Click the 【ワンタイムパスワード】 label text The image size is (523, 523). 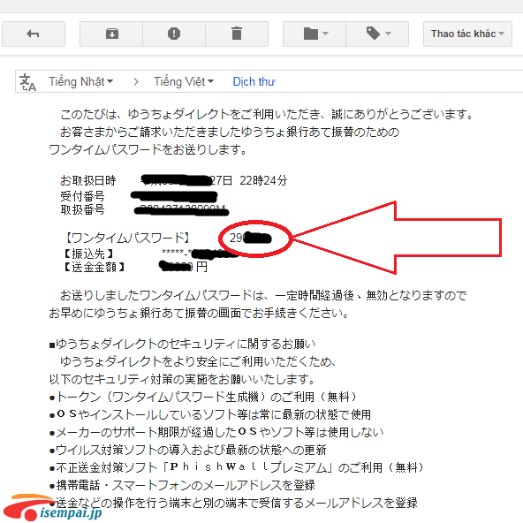[127, 239]
